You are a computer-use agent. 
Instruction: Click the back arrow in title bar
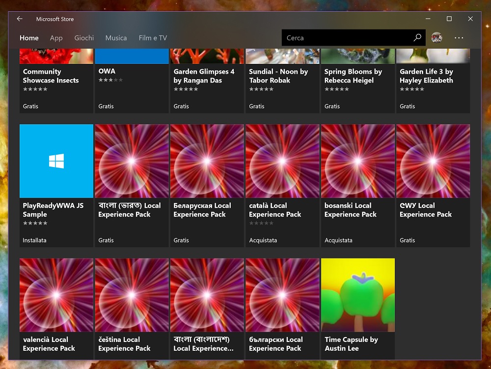[x=20, y=19]
